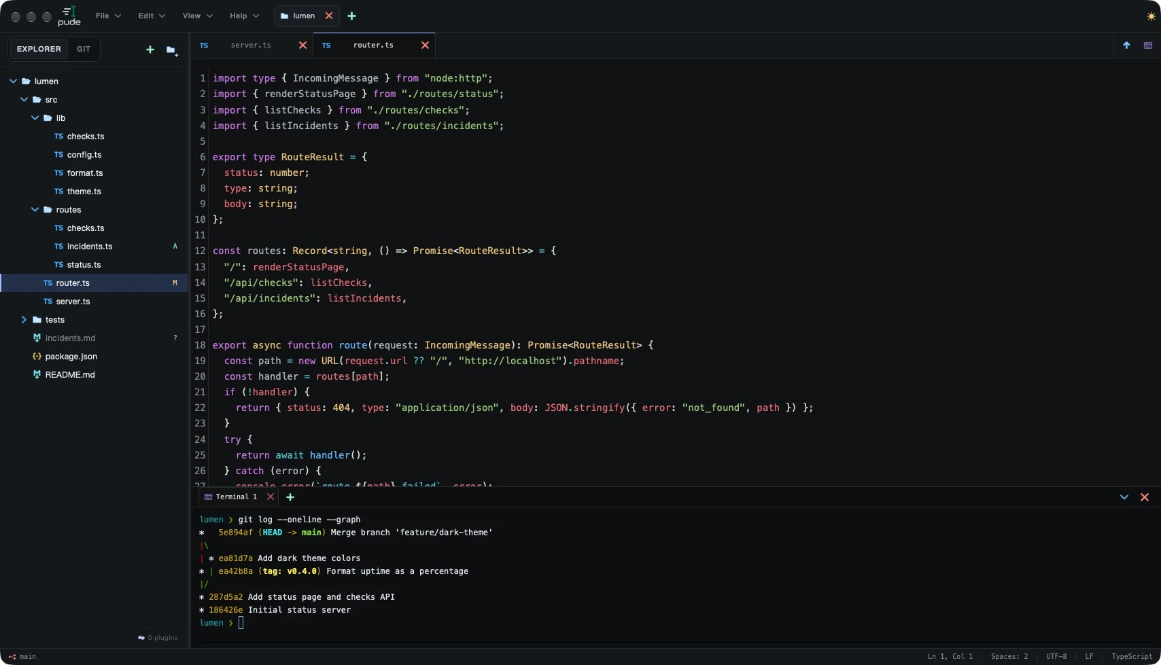
Task: Collapse the terminal panel with chevron
Action: pos(1124,497)
